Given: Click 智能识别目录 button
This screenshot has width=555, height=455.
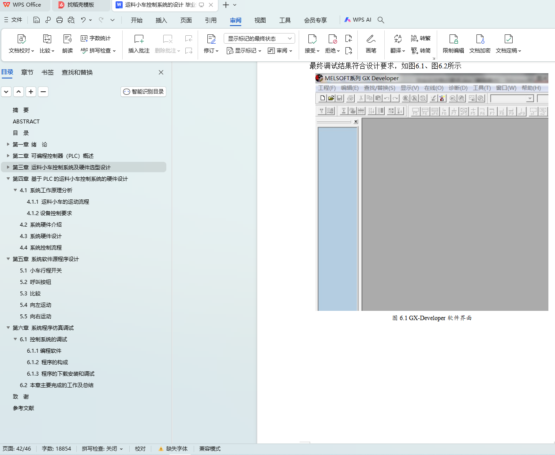Looking at the screenshot, I should (x=143, y=92).
